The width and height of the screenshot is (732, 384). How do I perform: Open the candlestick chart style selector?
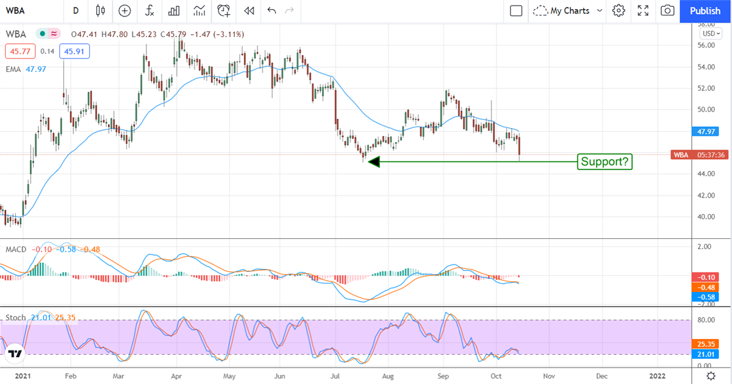[101, 10]
